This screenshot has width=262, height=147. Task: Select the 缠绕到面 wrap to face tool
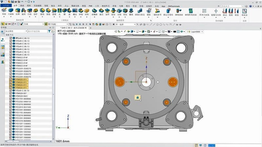[179, 12]
